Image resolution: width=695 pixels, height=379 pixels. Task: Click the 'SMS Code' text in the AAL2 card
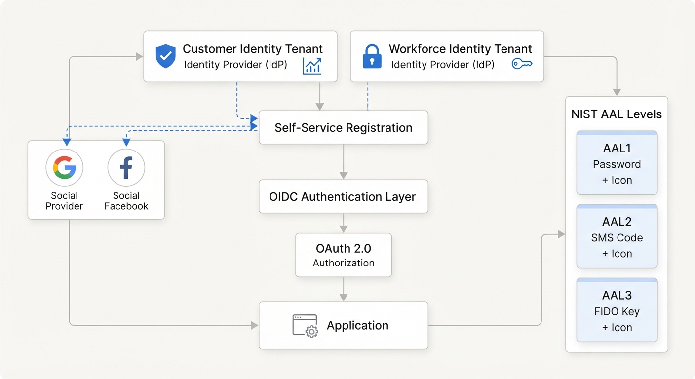(617, 238)
